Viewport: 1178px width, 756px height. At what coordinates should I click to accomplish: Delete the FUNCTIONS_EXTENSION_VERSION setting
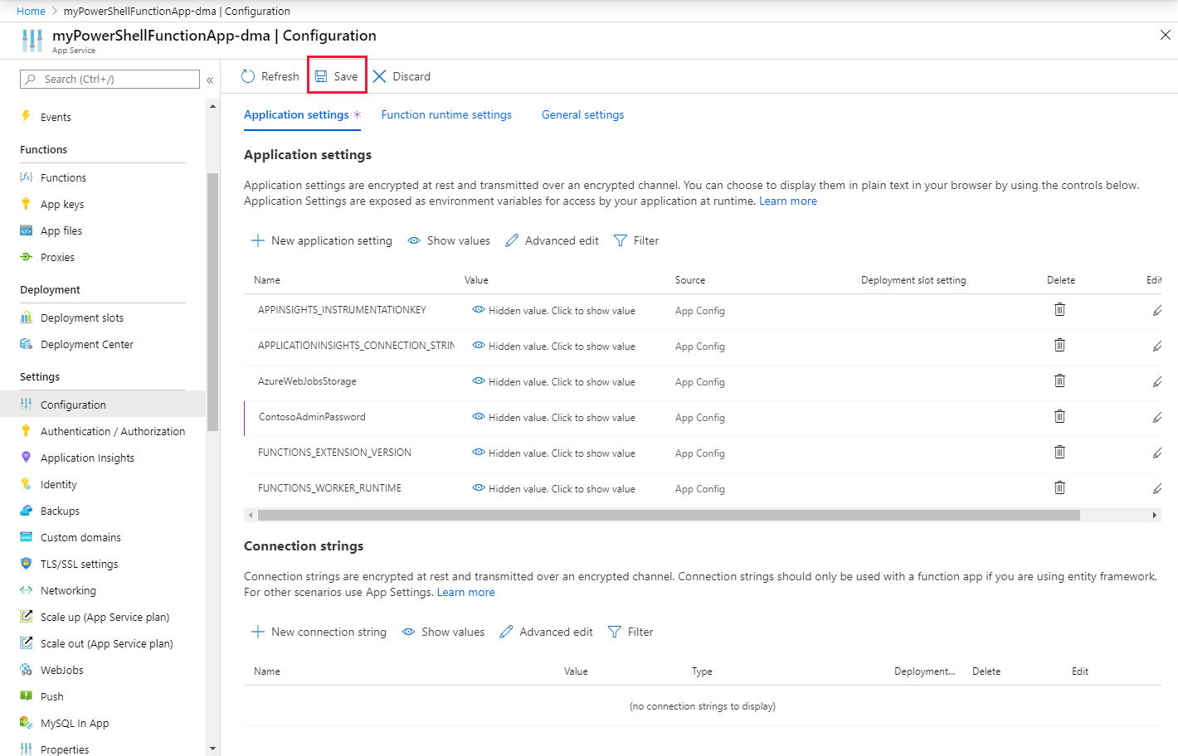pos(1059,452)
